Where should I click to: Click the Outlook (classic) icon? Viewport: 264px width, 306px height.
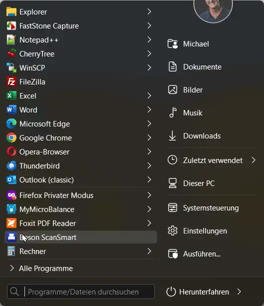11,179
